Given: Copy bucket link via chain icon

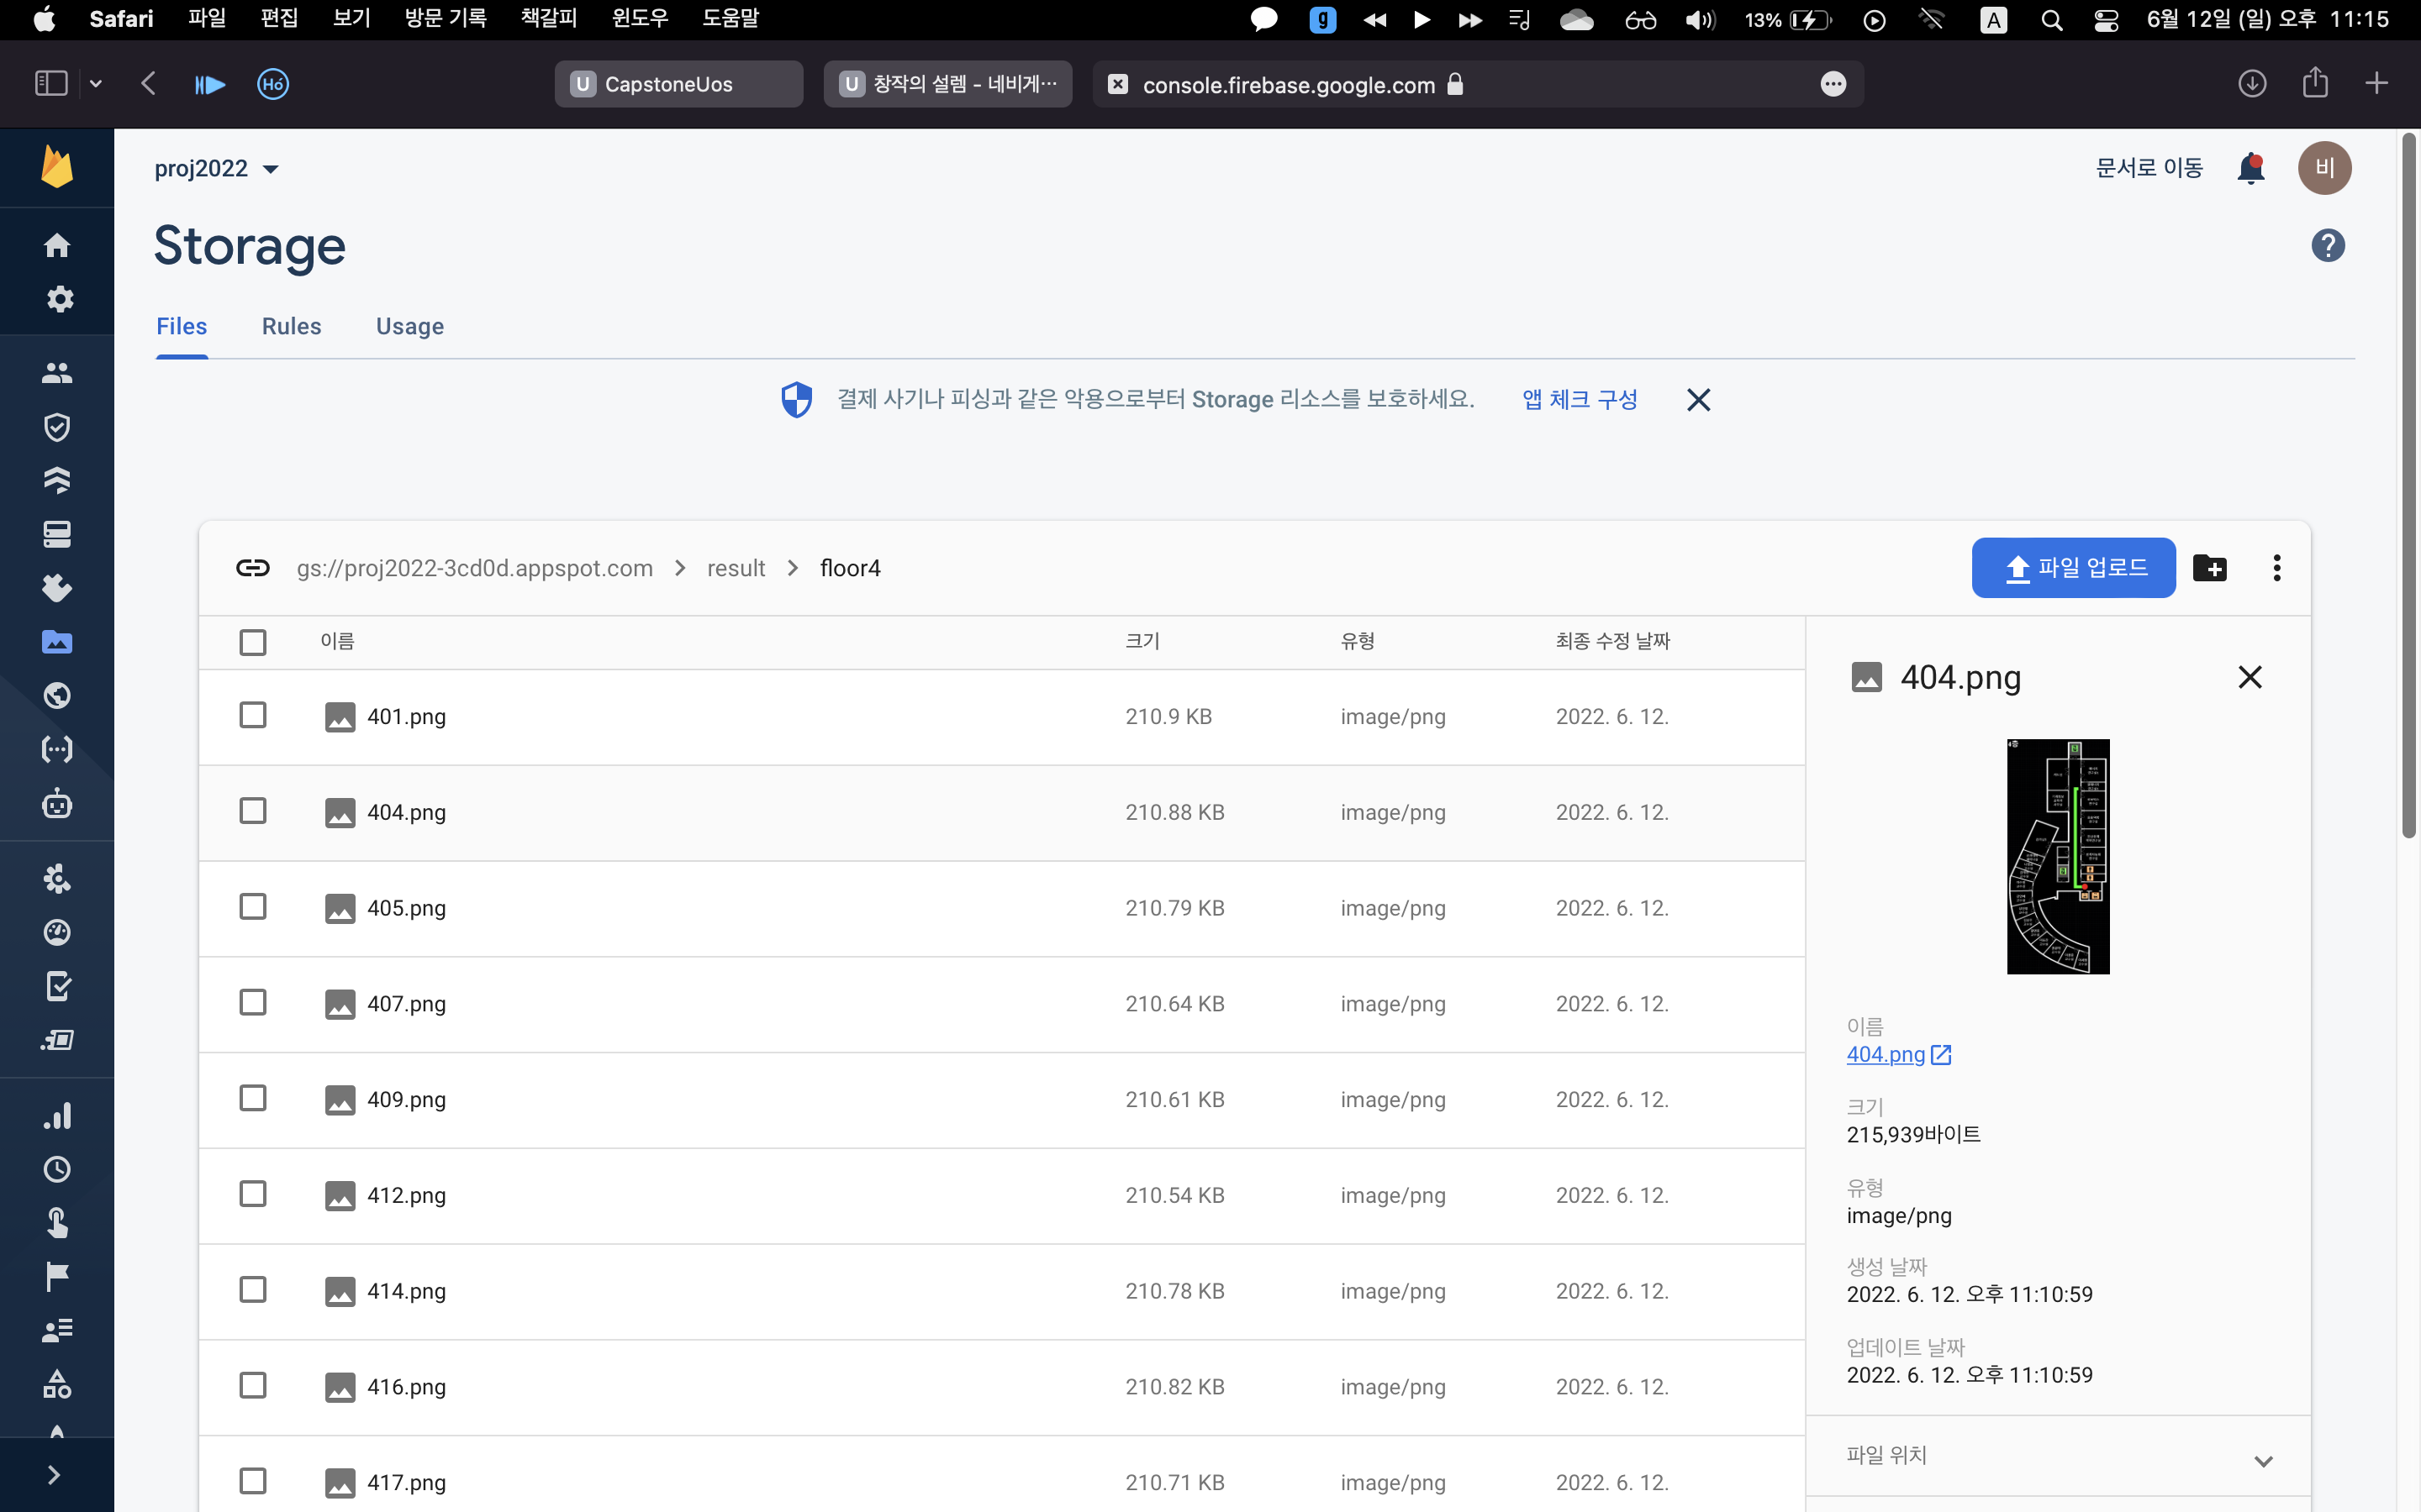Looking at the screenshot, I should (x=252, y=568).
